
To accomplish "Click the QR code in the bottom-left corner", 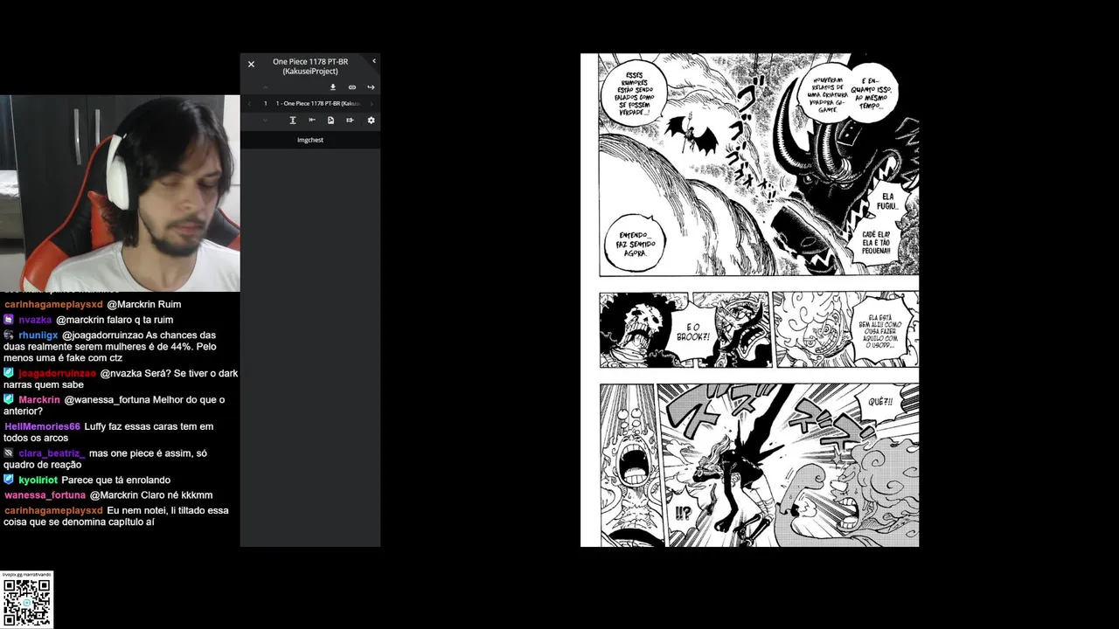I will (26, 601).
